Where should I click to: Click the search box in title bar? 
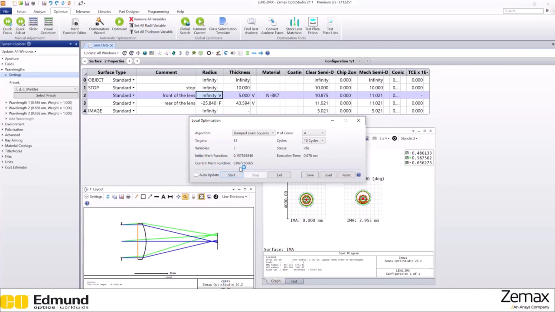click(x=522, y=11)
